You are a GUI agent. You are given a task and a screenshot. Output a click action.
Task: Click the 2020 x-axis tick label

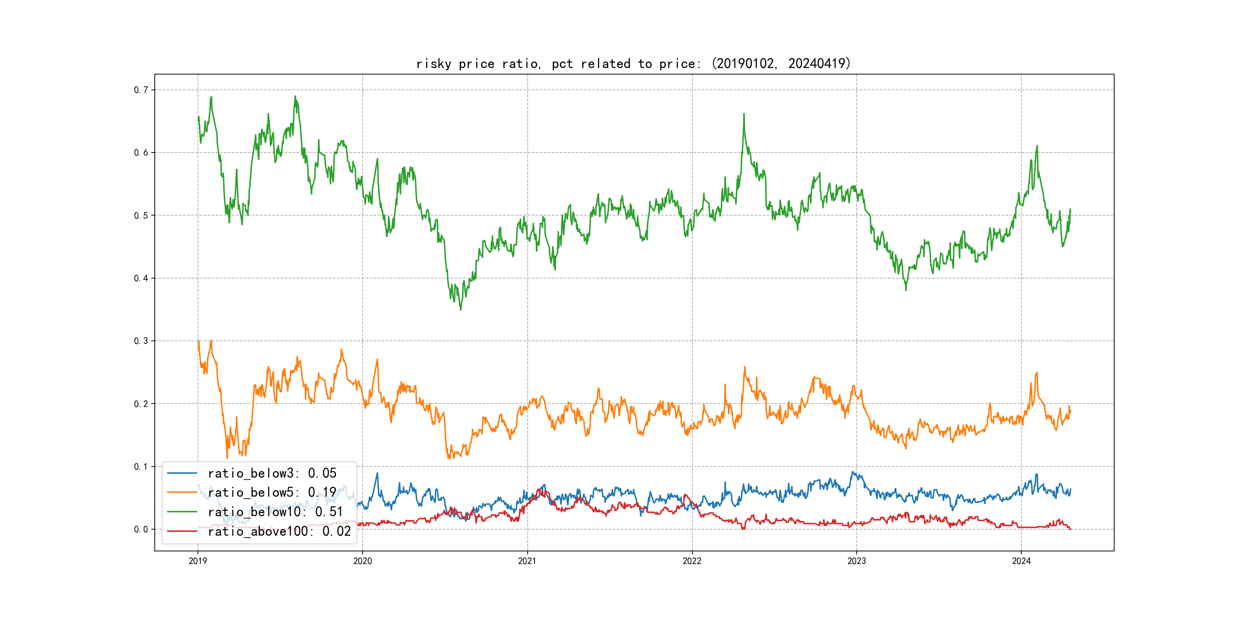coord(362,561)
